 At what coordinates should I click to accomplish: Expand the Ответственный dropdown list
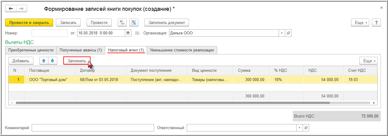tap(300, 128)
